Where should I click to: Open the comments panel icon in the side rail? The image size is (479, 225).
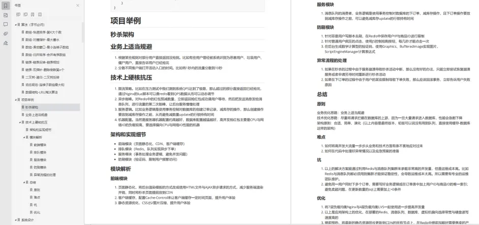pos(6,24)
